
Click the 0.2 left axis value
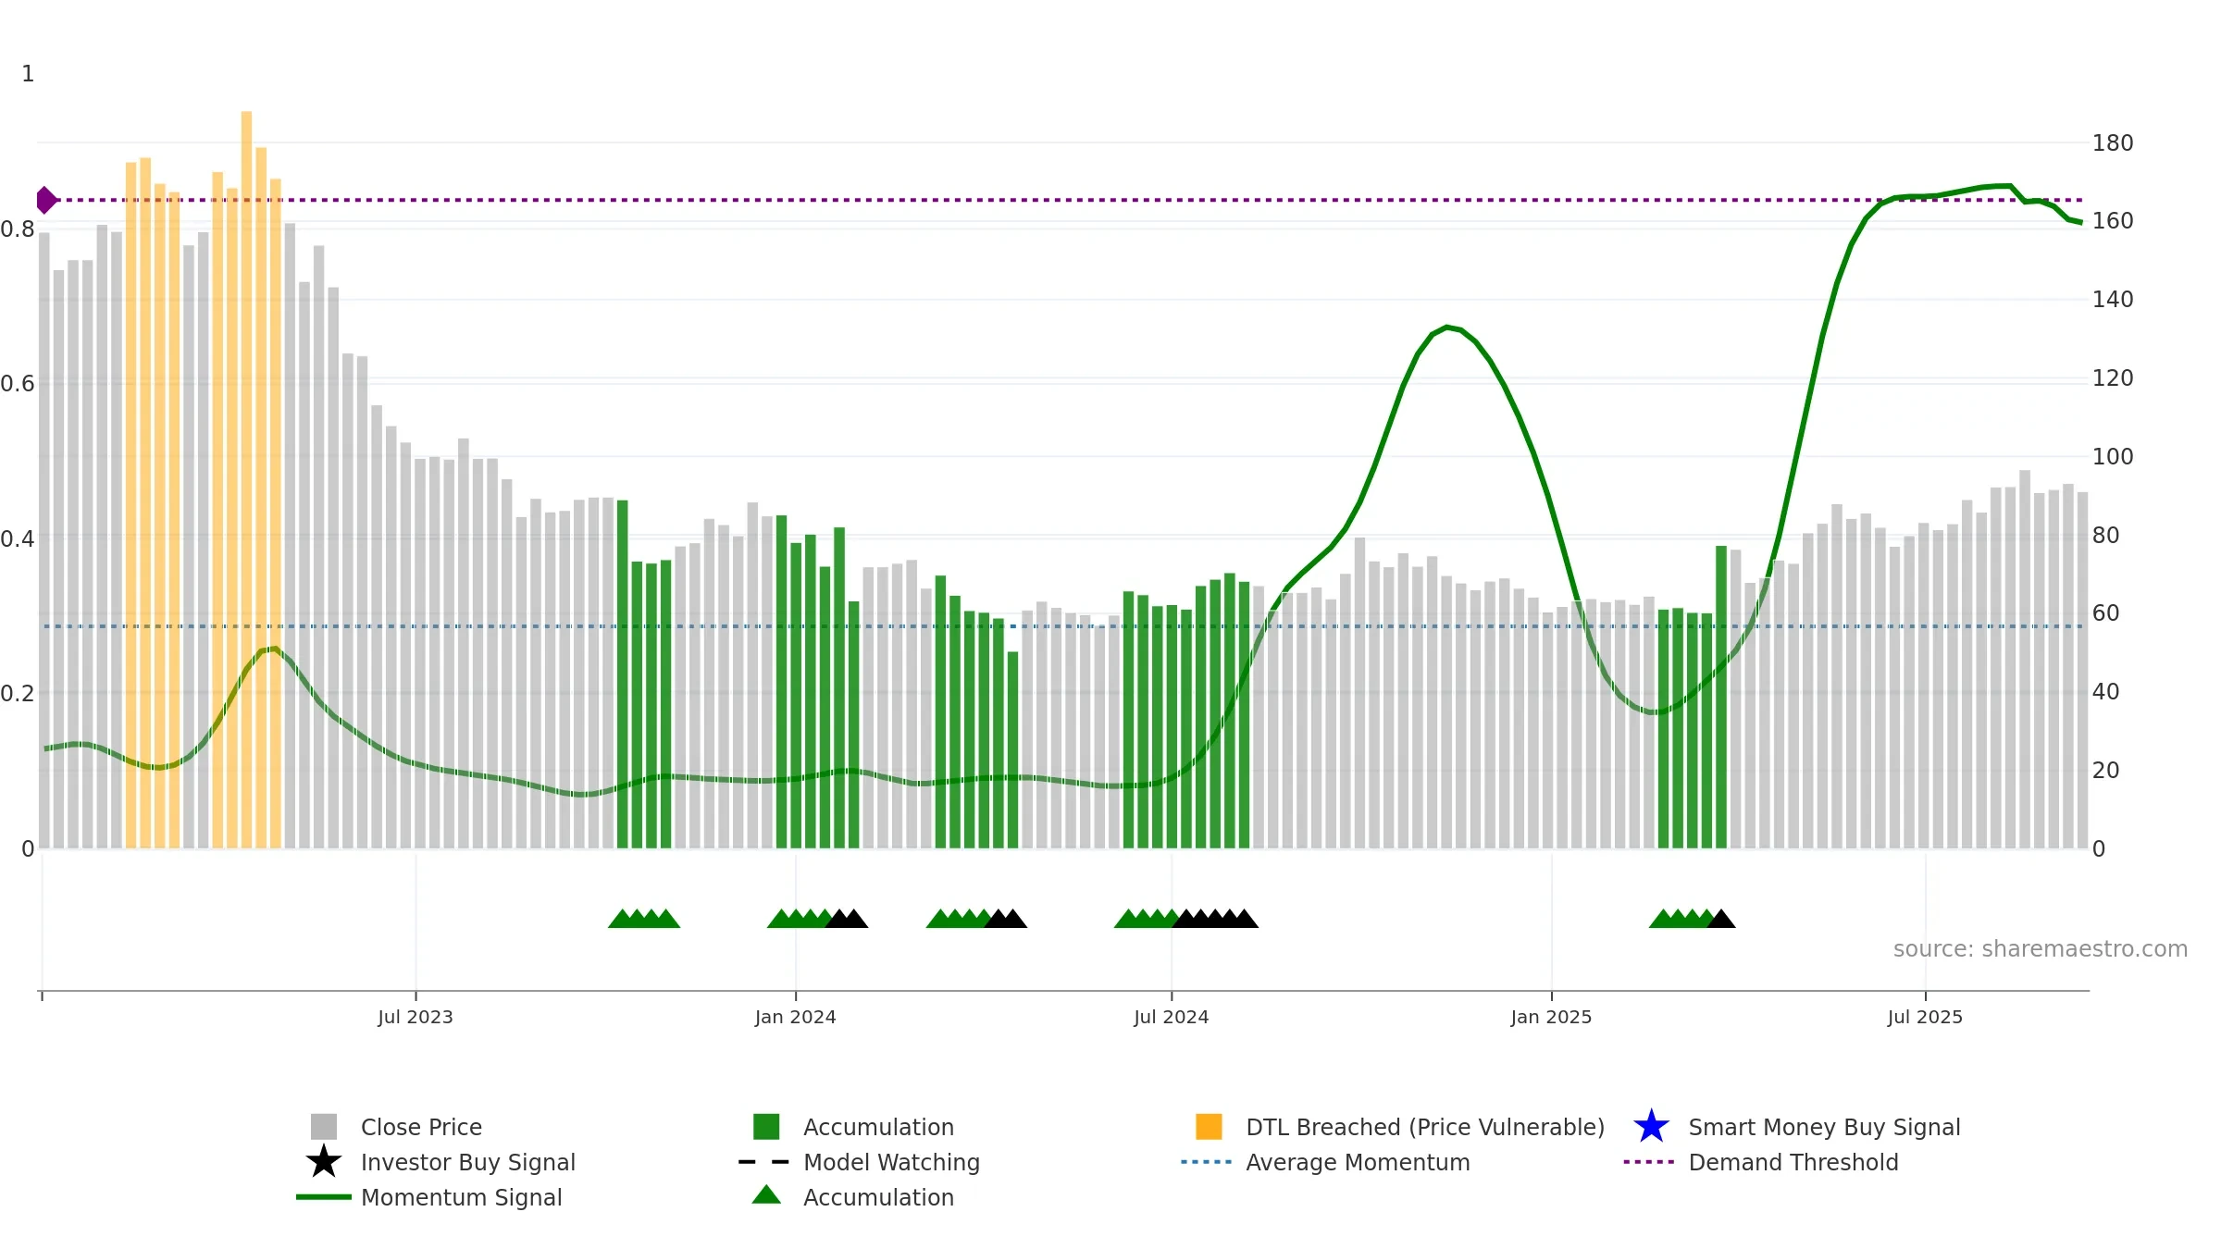[18, 694]
